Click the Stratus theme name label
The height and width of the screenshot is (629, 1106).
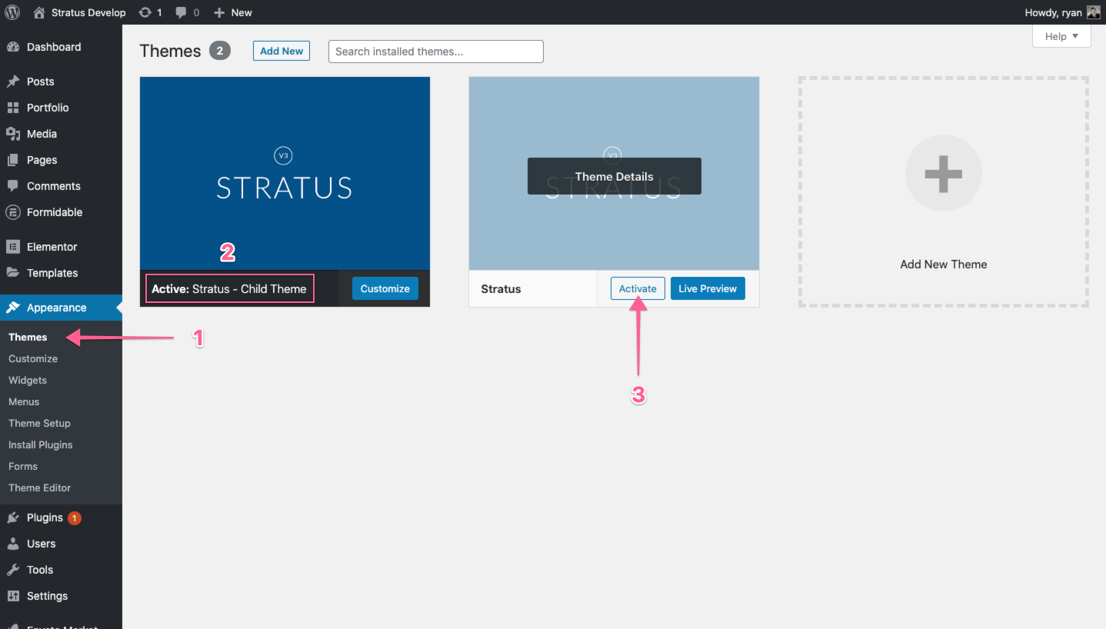pyautogui.click(x=501, y=289)
